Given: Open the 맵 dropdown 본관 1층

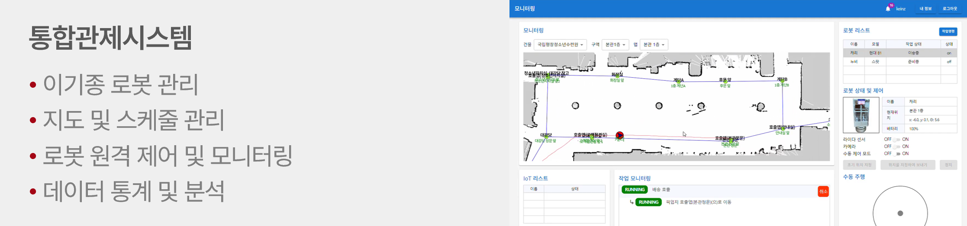Looking at the screenshot, I should coord(654,45).
